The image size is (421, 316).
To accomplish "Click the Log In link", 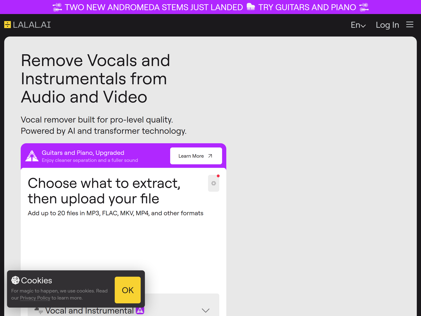I will [x=387, y=25].
